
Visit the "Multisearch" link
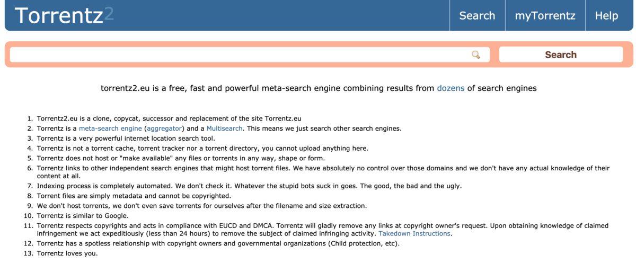(x=224, y=129)
